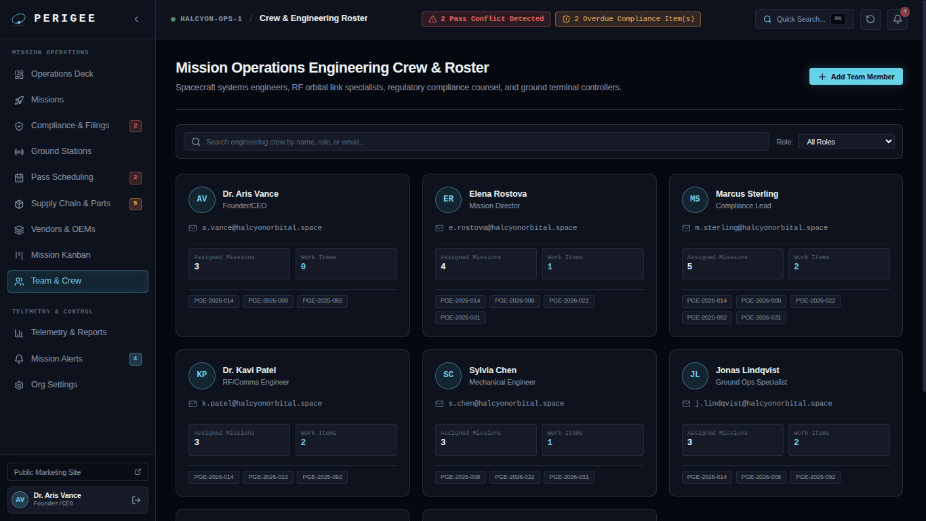Click the JL avatar on Jonas Lindqvist's card
This screenshot has width=926, height=521.
(x=695, y=375)
